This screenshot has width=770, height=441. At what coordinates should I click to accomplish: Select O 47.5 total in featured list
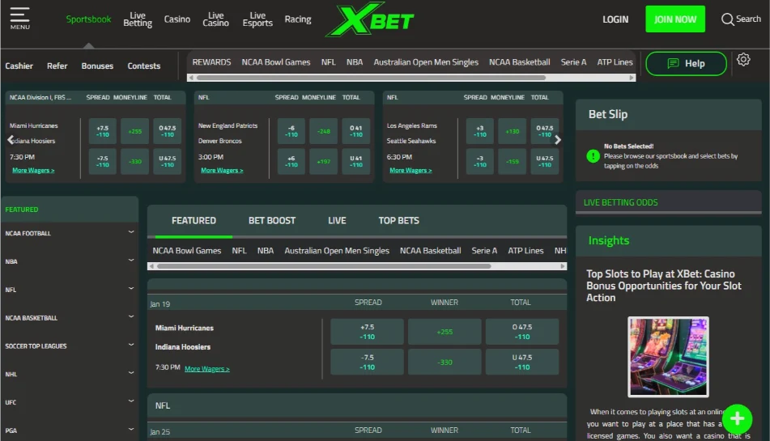click(x=522, y=332)
